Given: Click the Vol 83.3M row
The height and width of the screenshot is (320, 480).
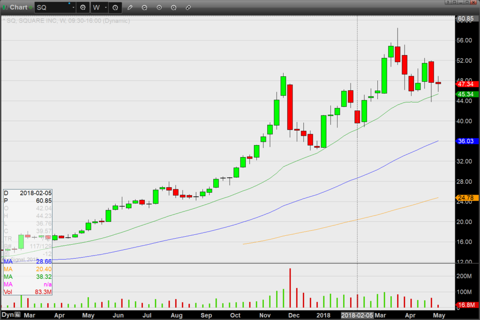Looking at the screenshot, I should click(28, 292).
